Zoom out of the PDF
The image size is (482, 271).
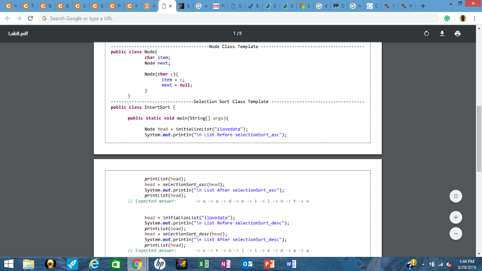click(x=456, y=233)
